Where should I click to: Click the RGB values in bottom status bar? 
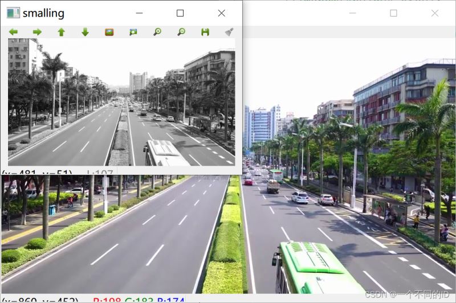pos(139,300)
